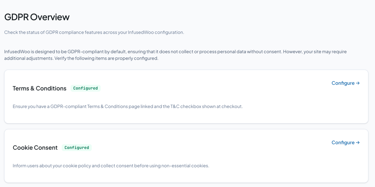Viewport: 375px width, 187px height.
Task: Open Configure link for Cookie Consent
Action: 346,143
